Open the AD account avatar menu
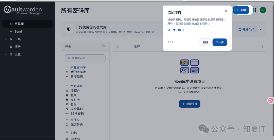The image size is (274, 140). pos(263,10)
